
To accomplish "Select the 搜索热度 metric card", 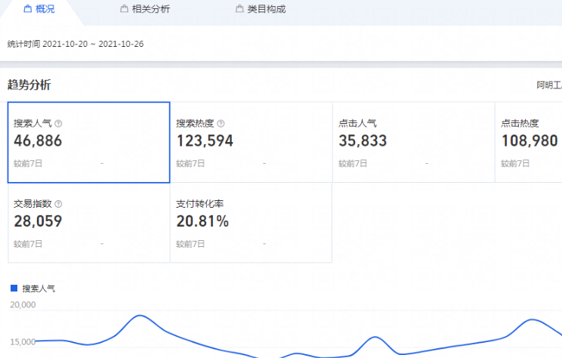I will click(252, 142).
